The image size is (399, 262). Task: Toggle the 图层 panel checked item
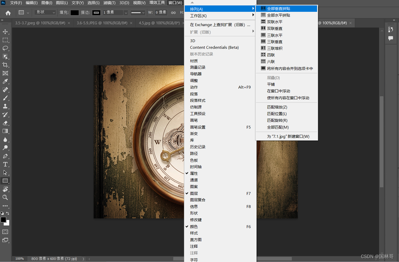pyautogui.click(x=220, y=193)
